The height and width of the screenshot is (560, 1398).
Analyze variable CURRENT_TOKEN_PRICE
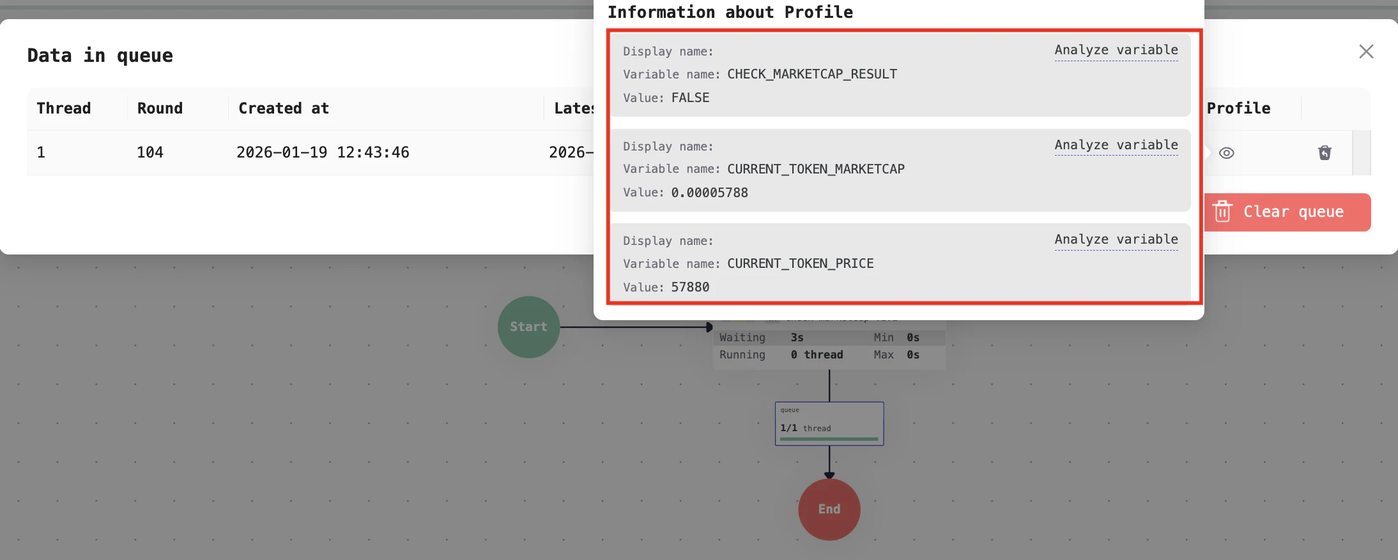[x=1116, y=239]
